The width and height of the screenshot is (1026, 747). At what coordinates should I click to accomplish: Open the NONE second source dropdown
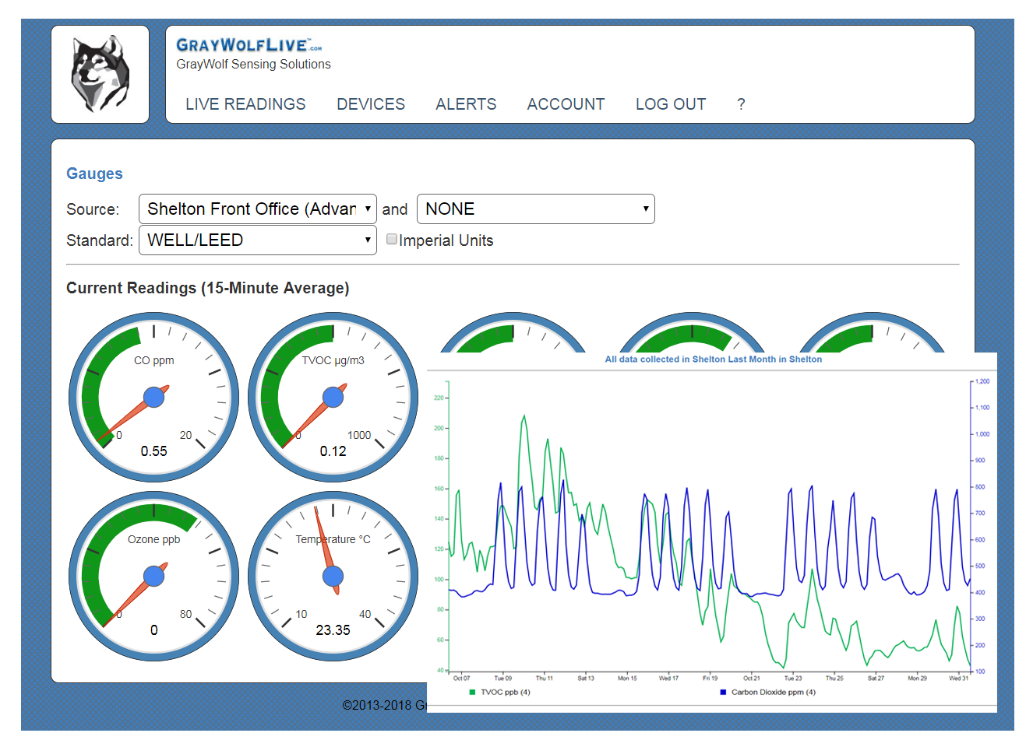(x=536, y=209)
